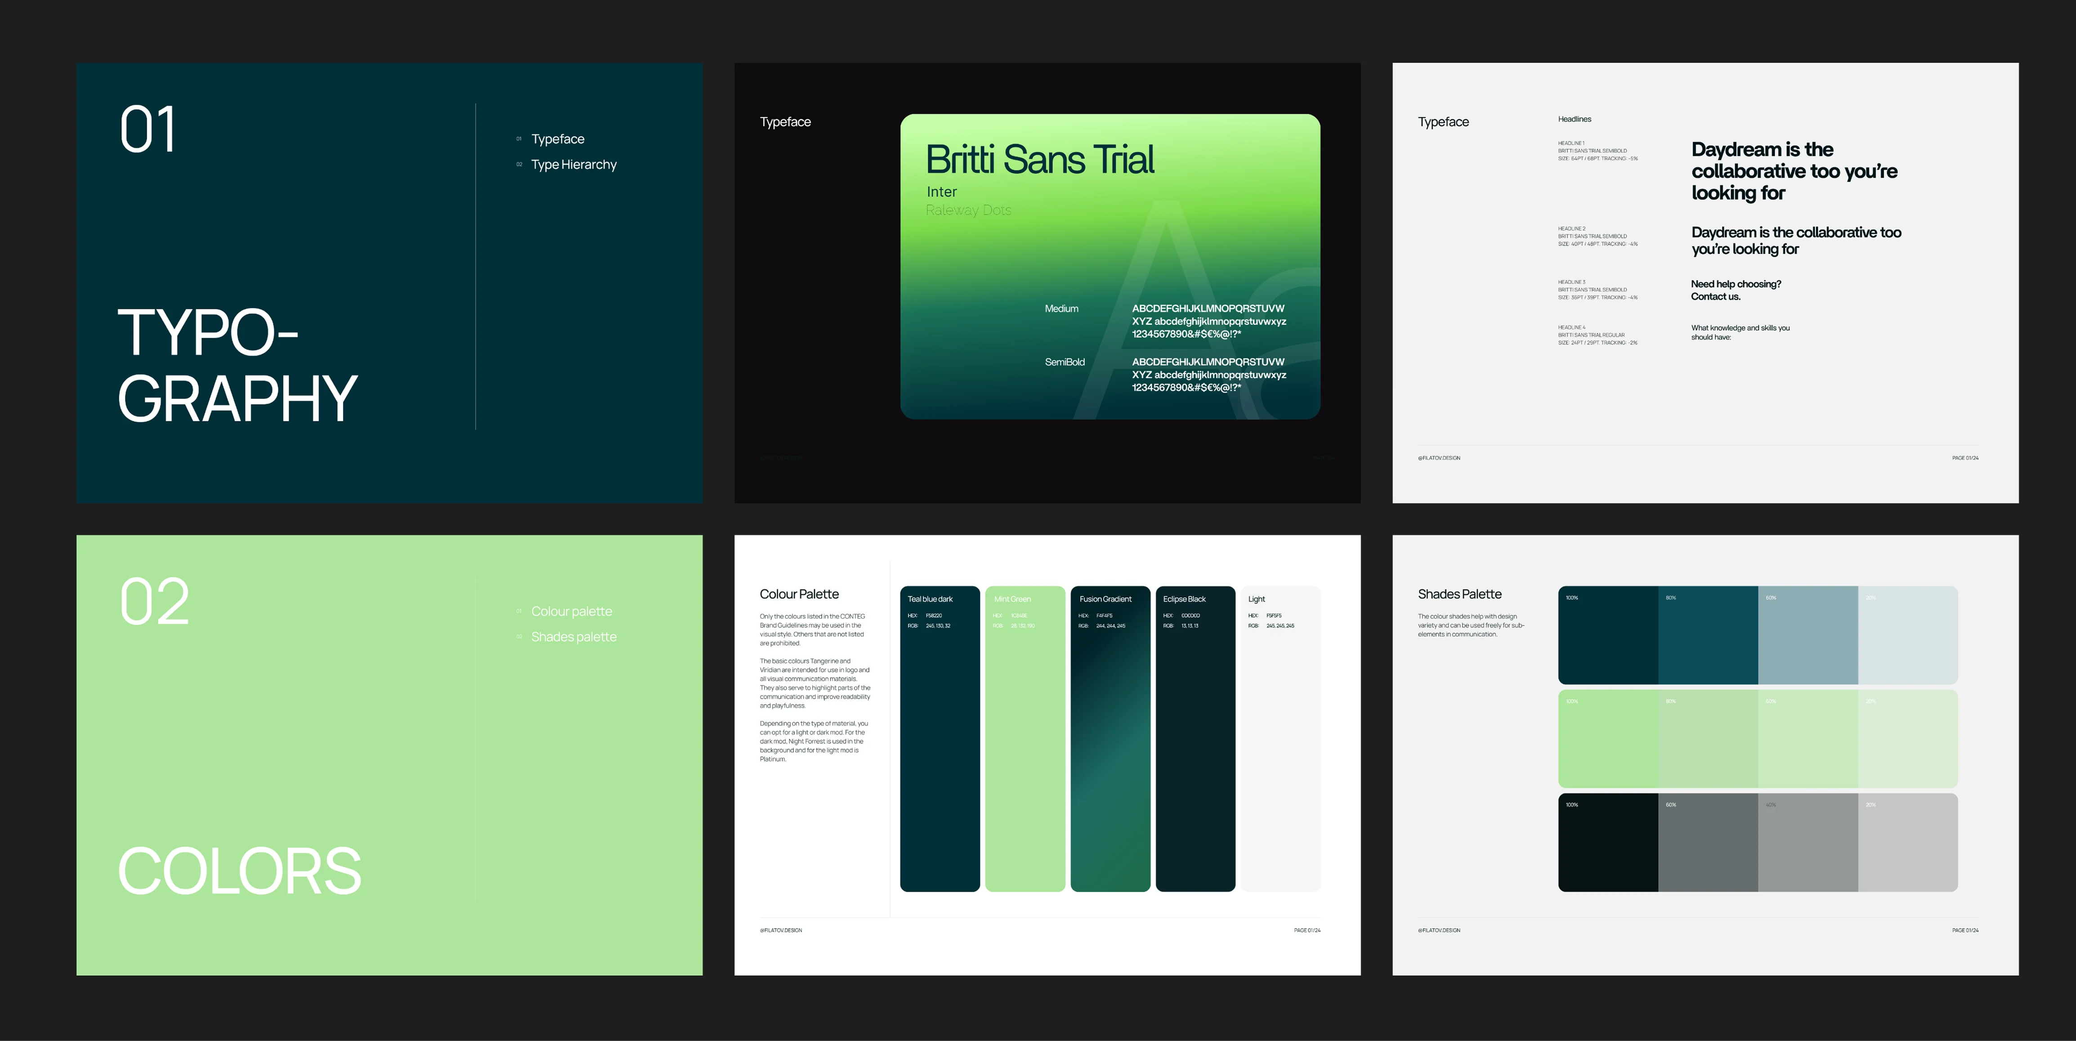This screenshot has width=2076, height=1041.
Task: Click the 'HEADLINE 1' spec label
Action: [1570, 143]
